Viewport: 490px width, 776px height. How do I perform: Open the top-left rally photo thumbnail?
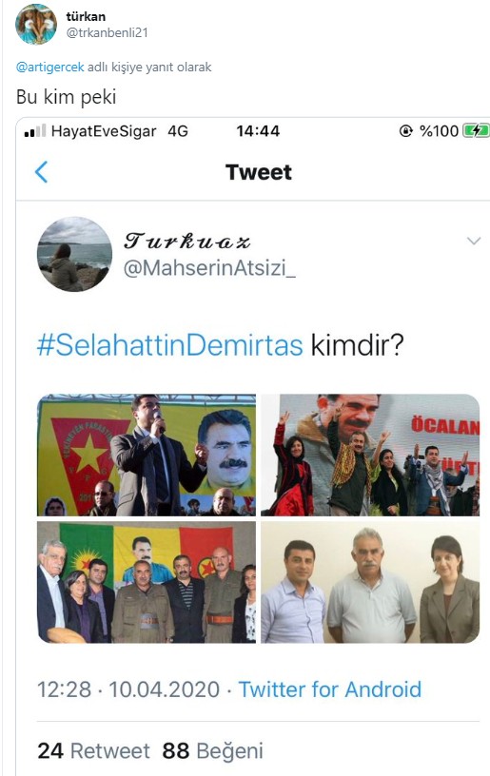147,456
